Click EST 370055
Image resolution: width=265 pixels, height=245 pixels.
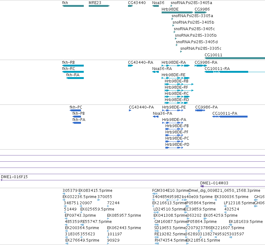tap(99, 200)
